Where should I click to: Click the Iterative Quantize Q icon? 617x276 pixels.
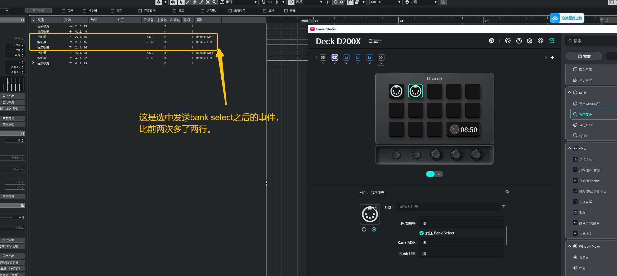pyautogui.click(x=336, y=2)
